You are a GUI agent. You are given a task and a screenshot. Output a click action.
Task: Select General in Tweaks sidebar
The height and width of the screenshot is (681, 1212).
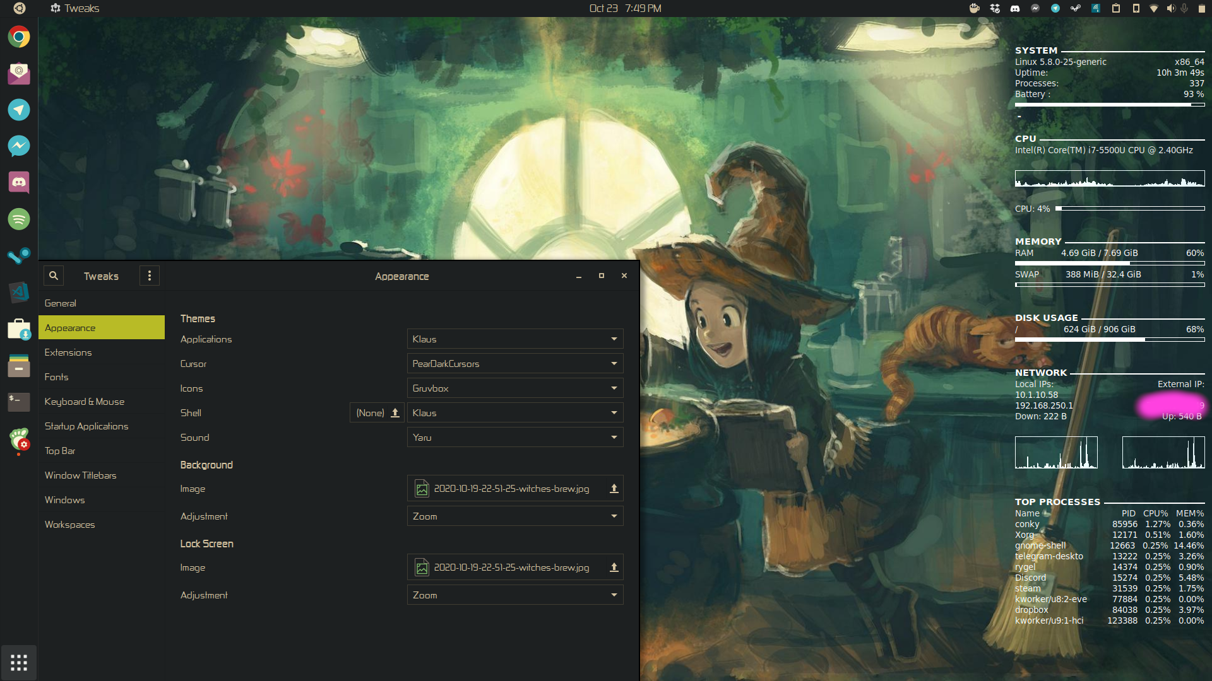pos(102,303)
